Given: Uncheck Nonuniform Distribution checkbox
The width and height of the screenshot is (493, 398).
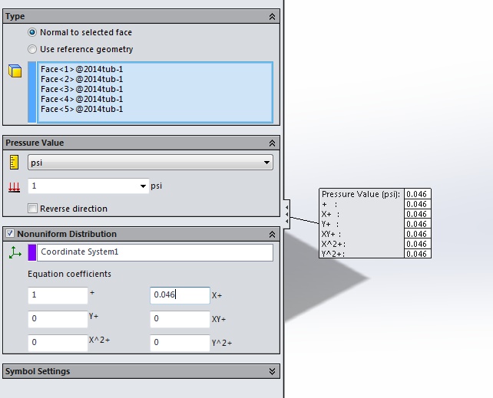Looking at the screenshot, I should pos(10,234).
